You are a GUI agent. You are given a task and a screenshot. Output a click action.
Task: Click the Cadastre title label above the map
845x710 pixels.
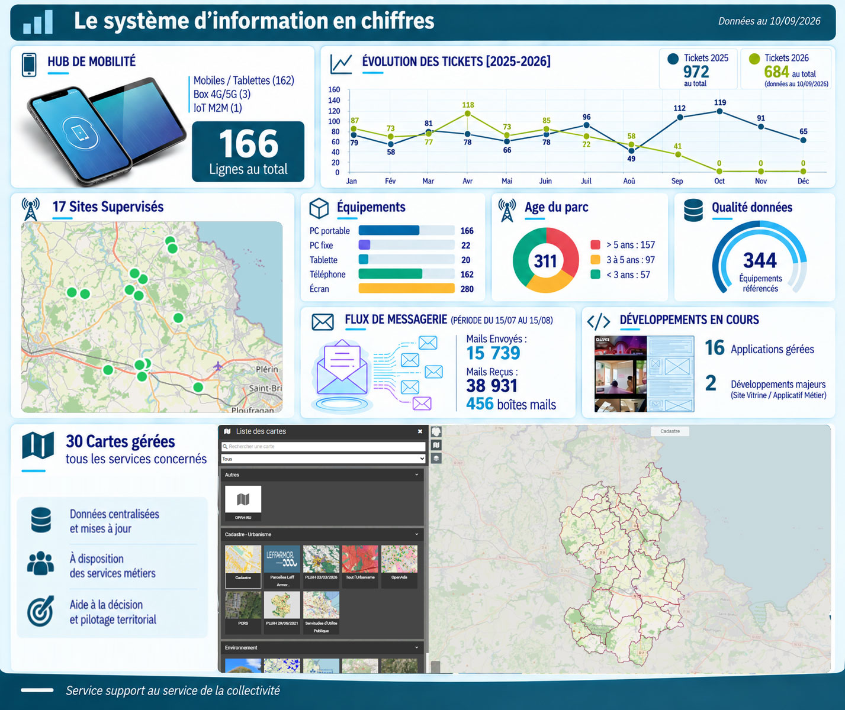670,431
